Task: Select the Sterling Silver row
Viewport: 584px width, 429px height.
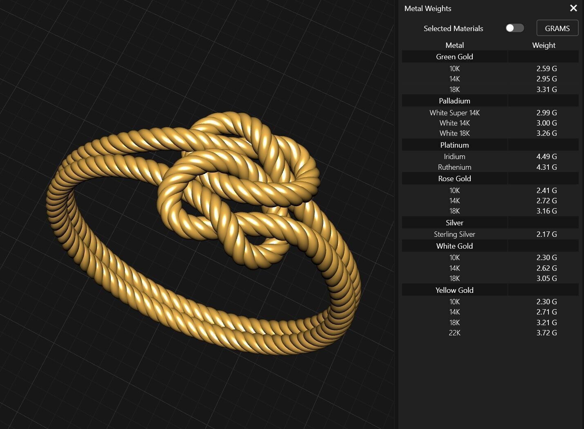Action: (x=490, y=234)
